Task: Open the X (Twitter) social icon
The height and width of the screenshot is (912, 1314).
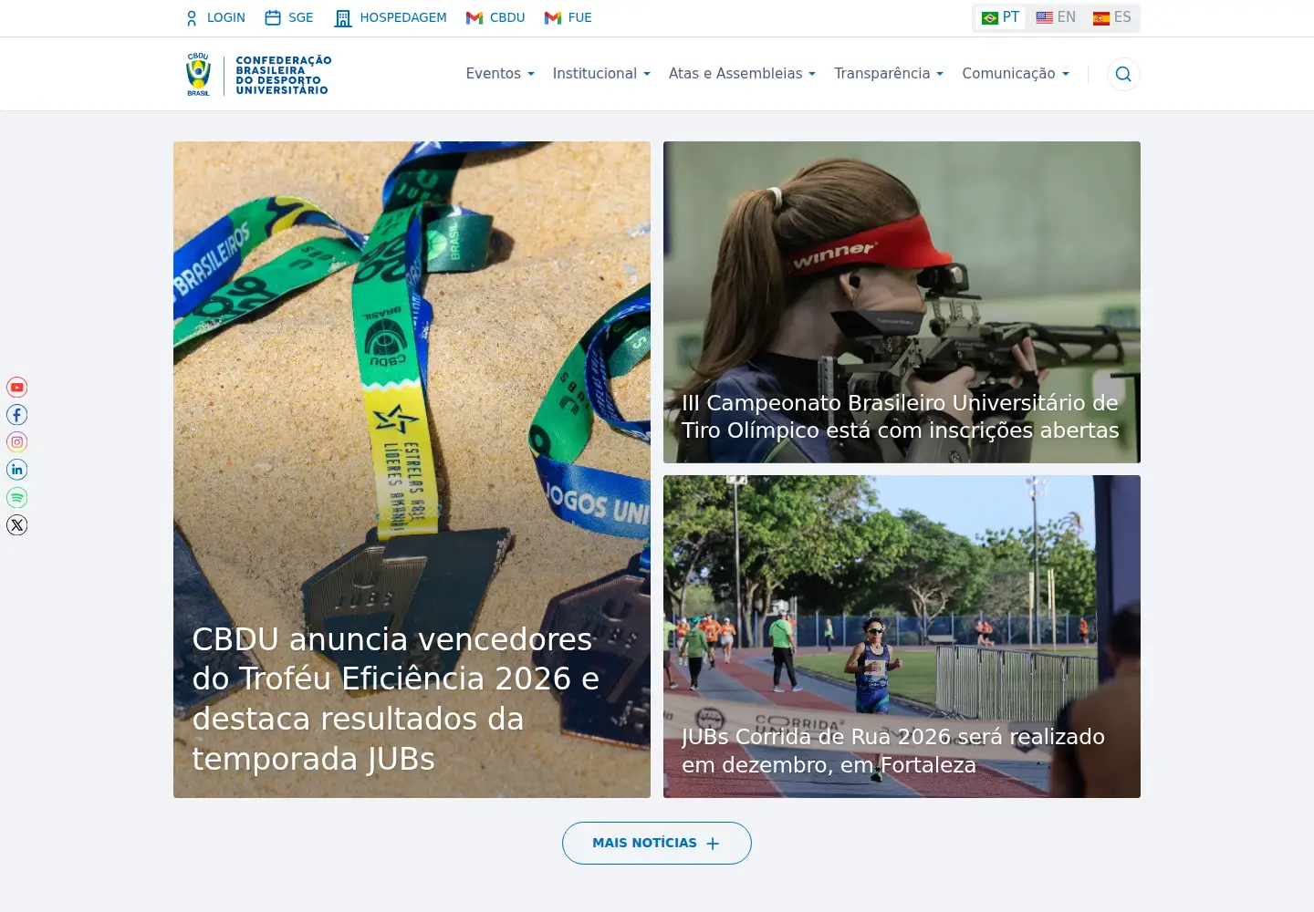Action: click(17, 524)
